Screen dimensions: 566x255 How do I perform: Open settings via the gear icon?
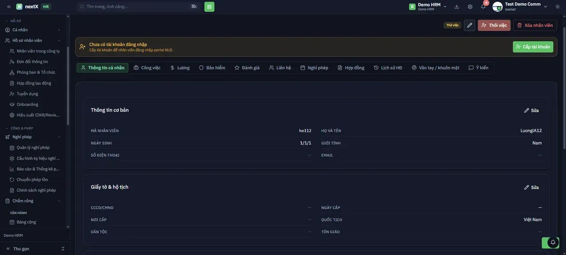[470, 7]
